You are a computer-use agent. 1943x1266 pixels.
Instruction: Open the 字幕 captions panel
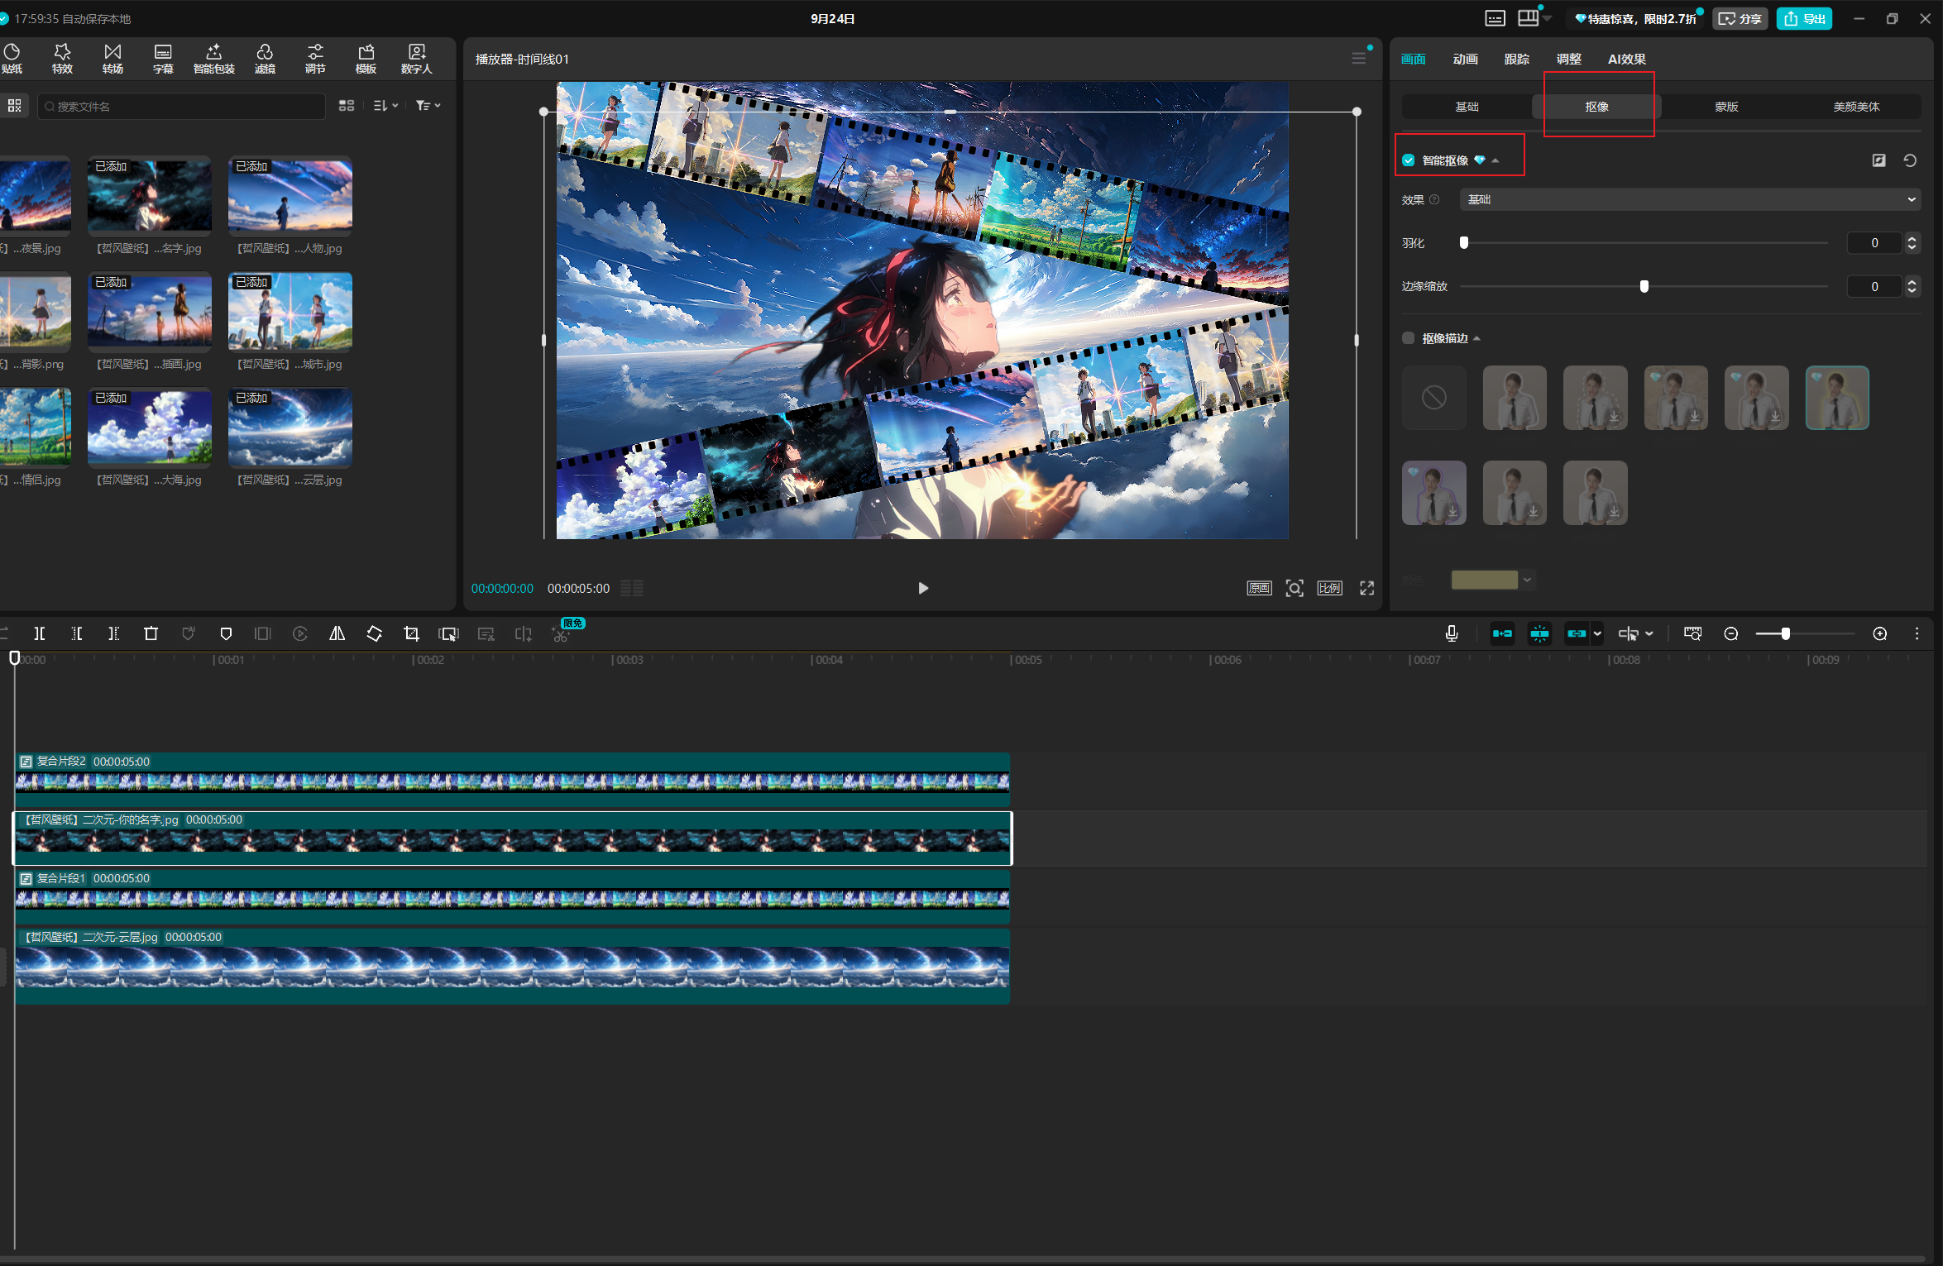pyautogui.click(x=163, y=59)
